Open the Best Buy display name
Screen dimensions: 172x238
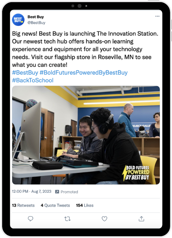coord(36,17)
